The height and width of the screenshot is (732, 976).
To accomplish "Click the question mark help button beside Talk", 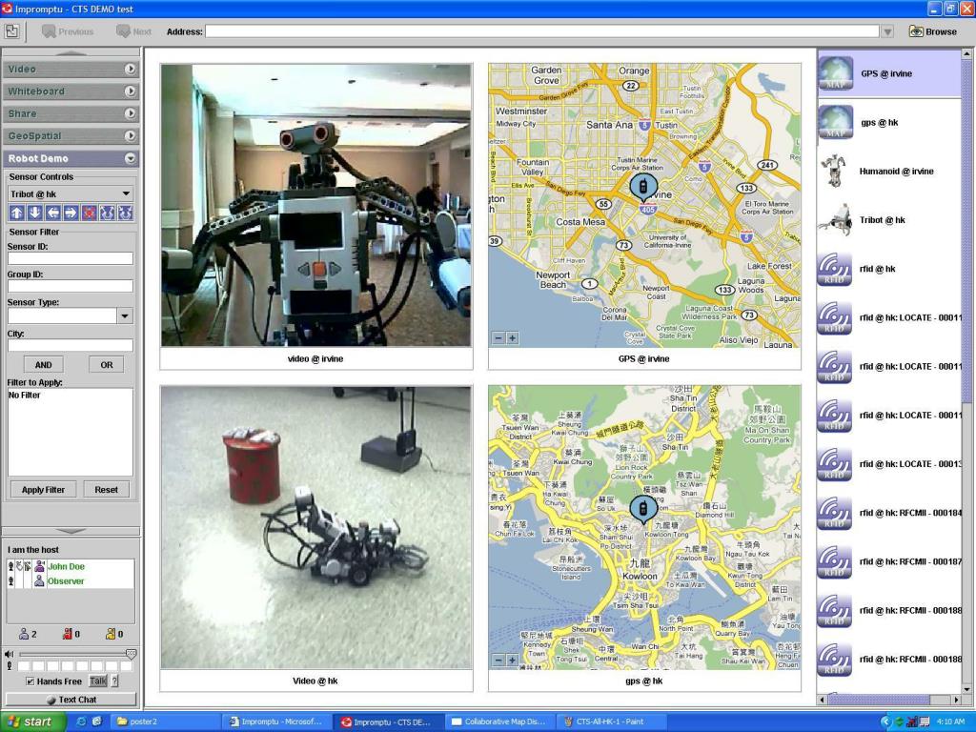I will click(x=114, y=681).
